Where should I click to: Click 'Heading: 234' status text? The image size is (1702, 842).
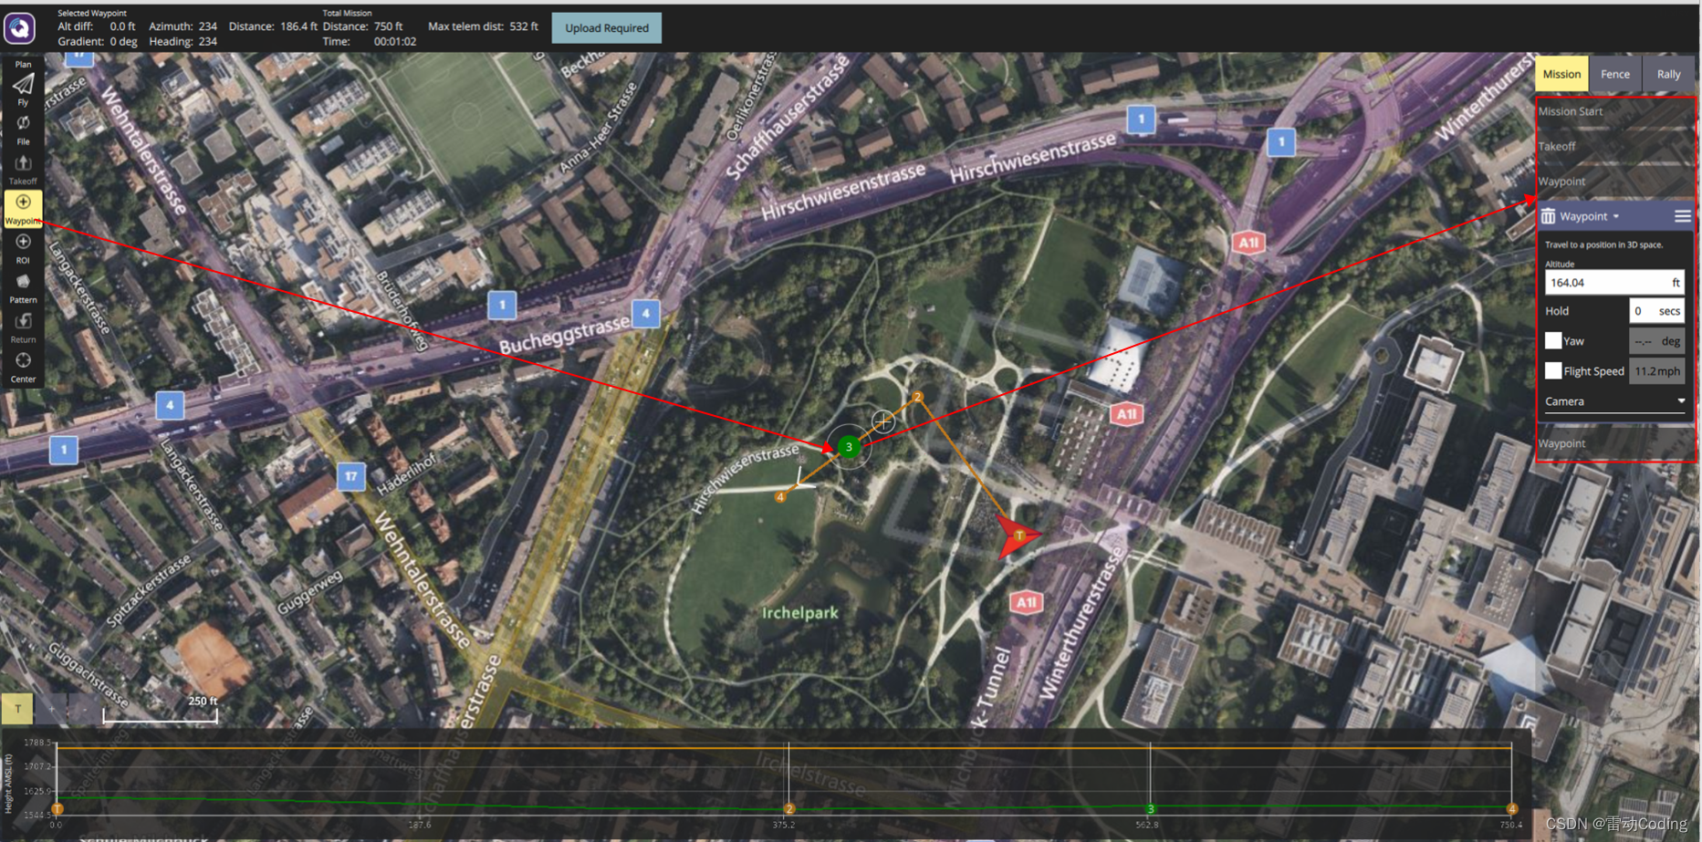[183, 41]
